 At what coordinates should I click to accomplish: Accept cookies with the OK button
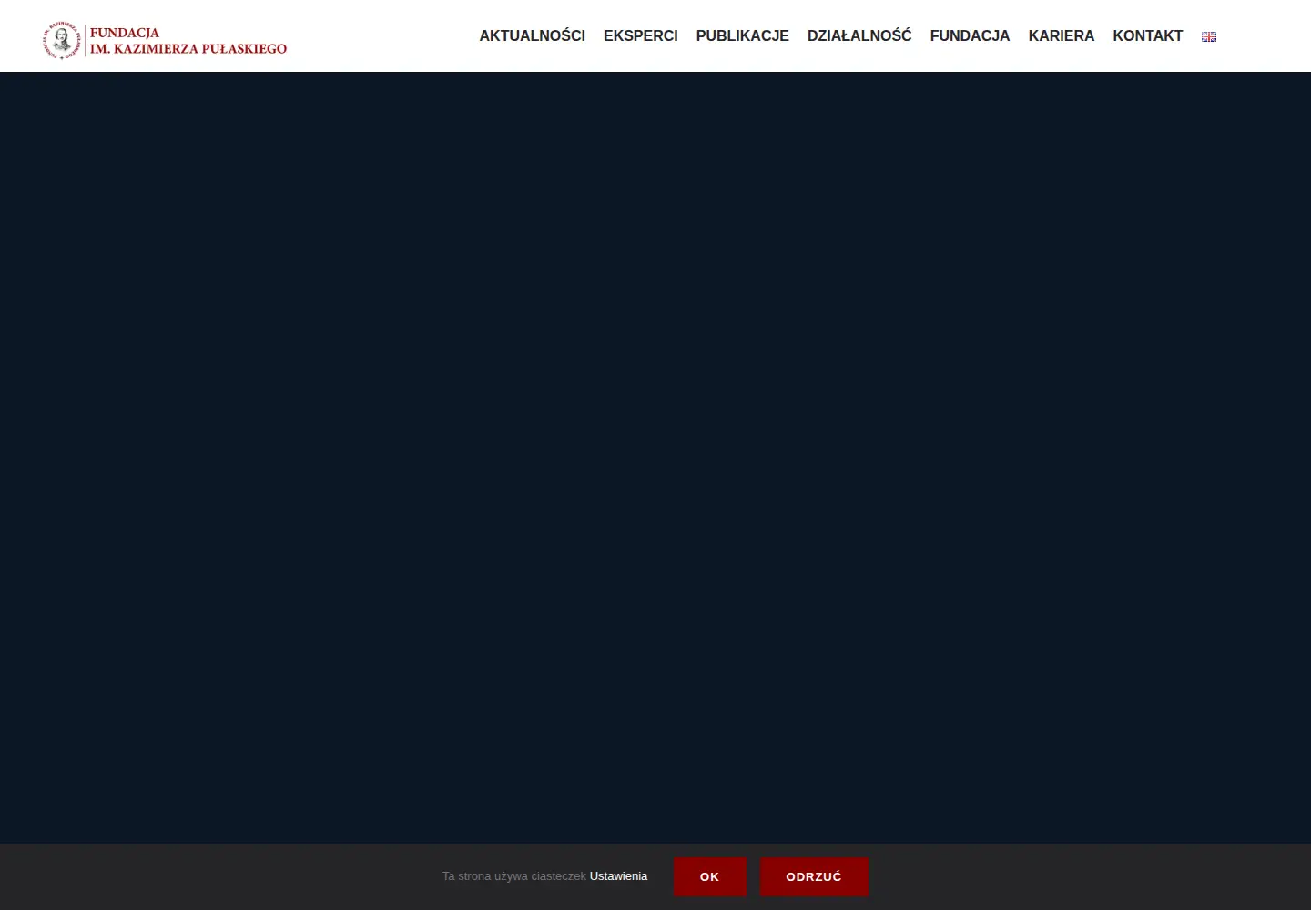pos(710,876)
